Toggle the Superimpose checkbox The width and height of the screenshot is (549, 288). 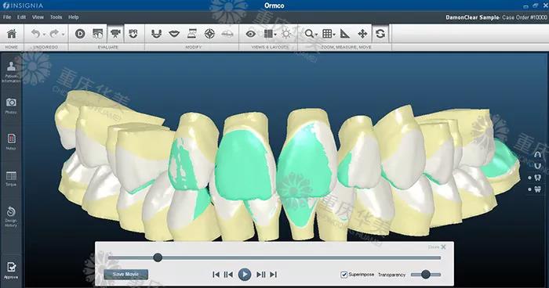tap(344, 275)
